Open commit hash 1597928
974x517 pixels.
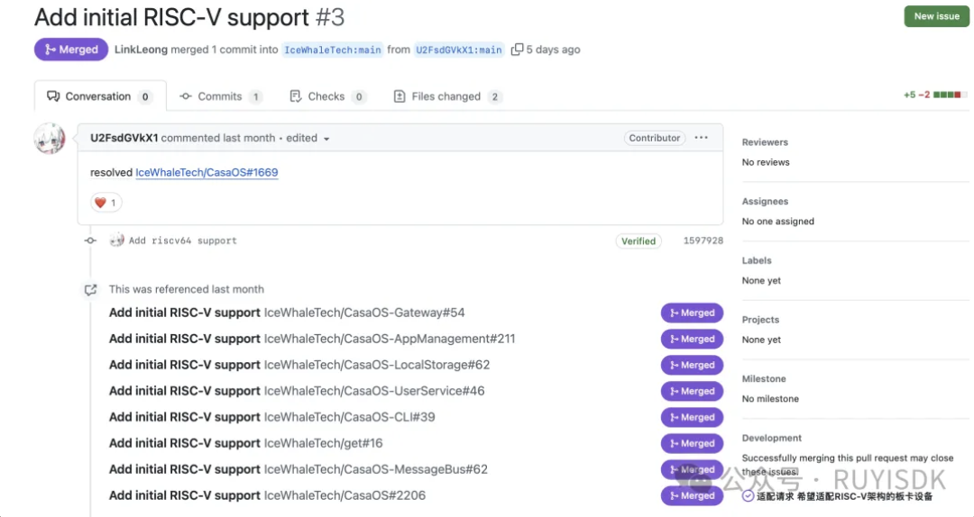click(x=703, y=241)
